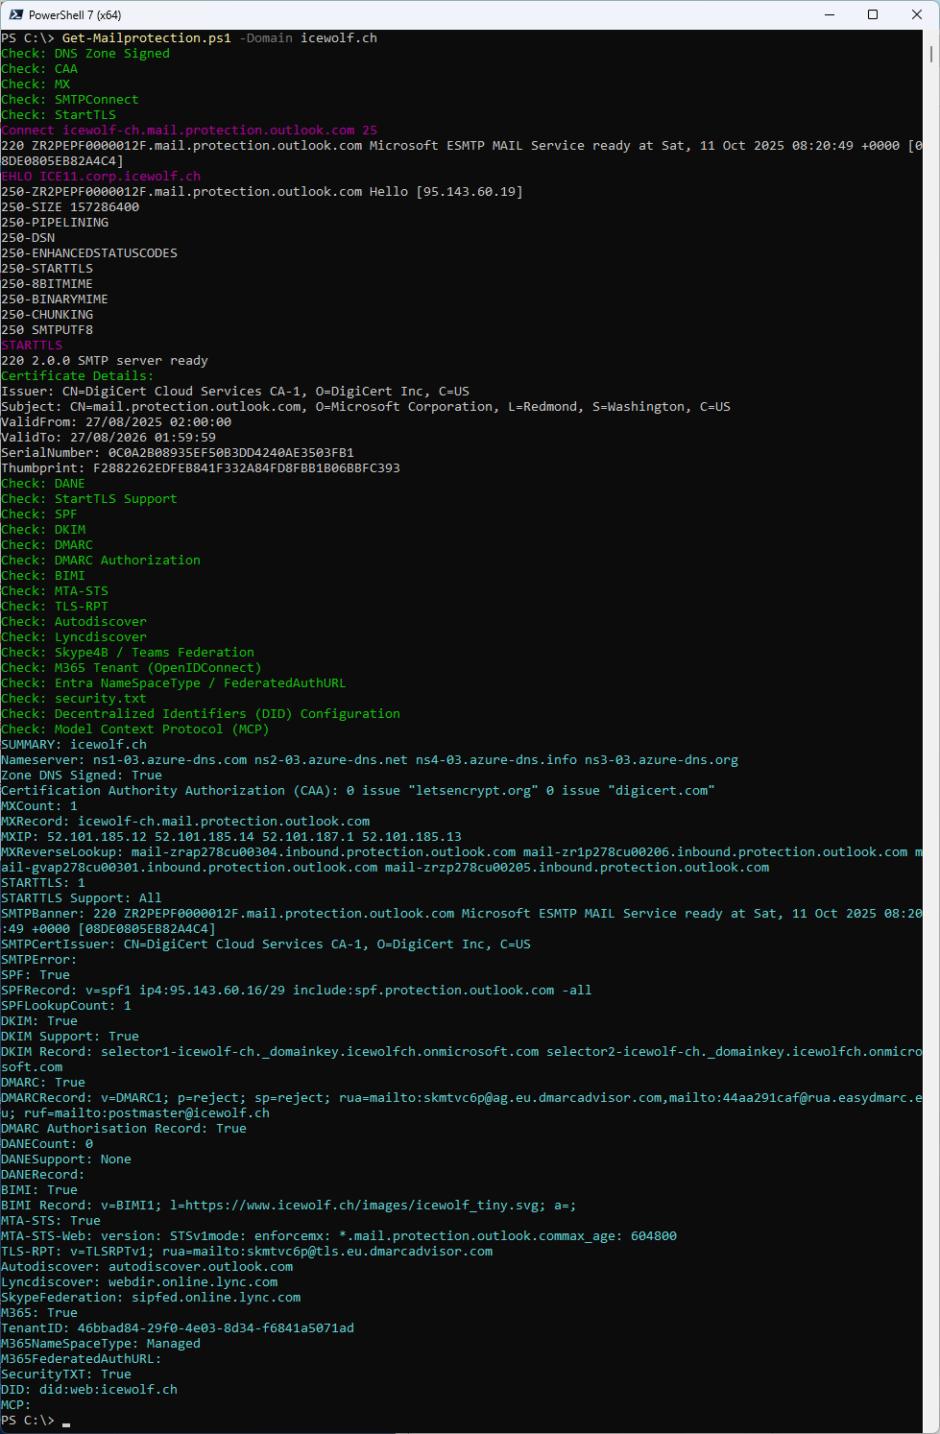Close the PowerShell 7 window
The image size is (940, 1434).
coord(917,14)
